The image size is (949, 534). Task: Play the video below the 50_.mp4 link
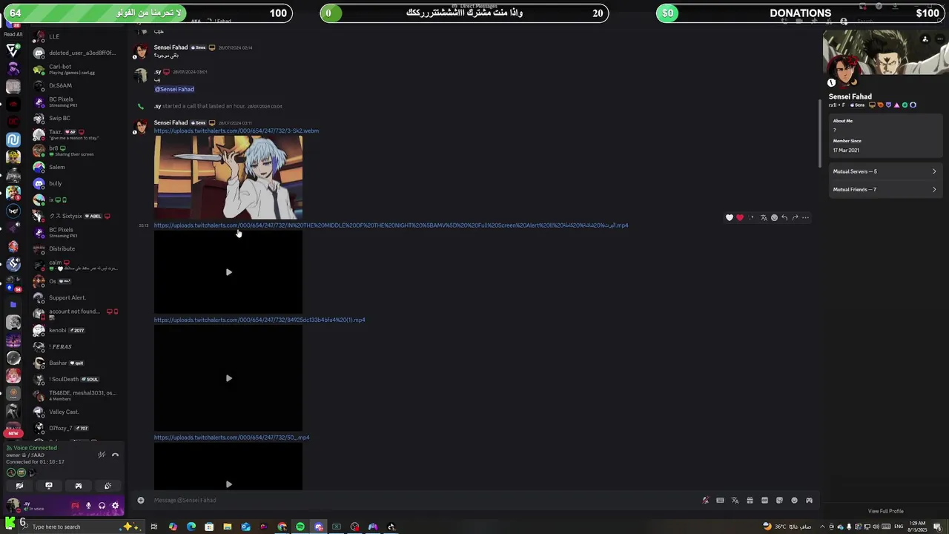228,484
